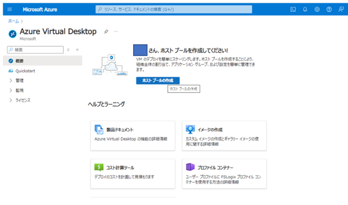348x205 pixels.
Task: Expand the 管理 section
Action: click(x=10, y=80)
